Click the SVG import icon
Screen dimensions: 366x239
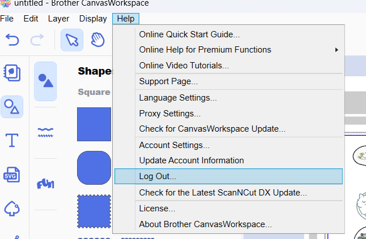(12, 175)
